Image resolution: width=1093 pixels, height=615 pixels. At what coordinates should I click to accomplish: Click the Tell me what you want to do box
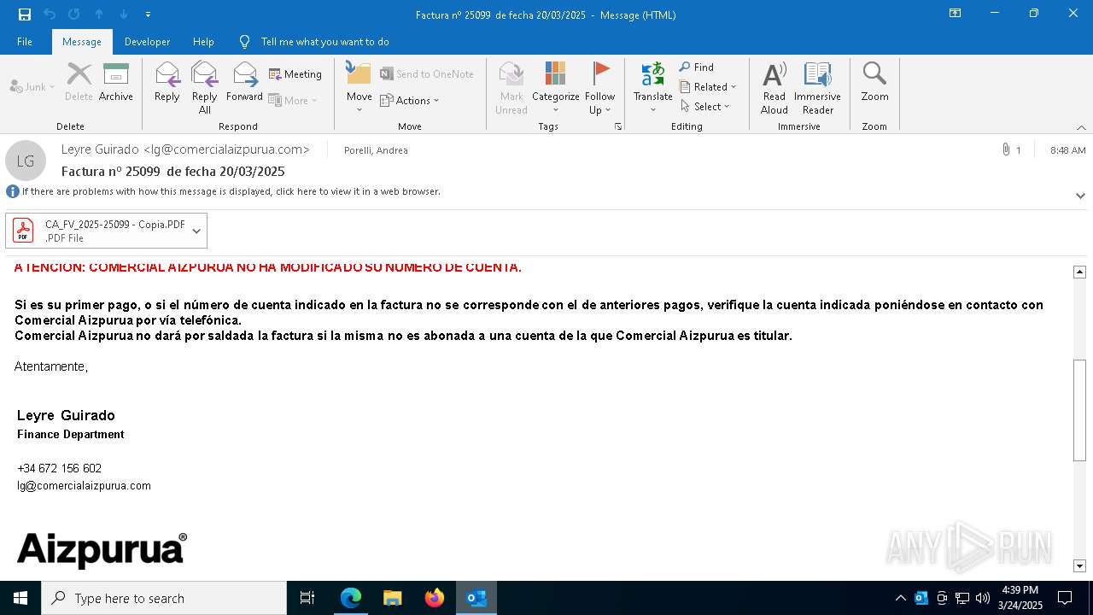pos(324,42)
